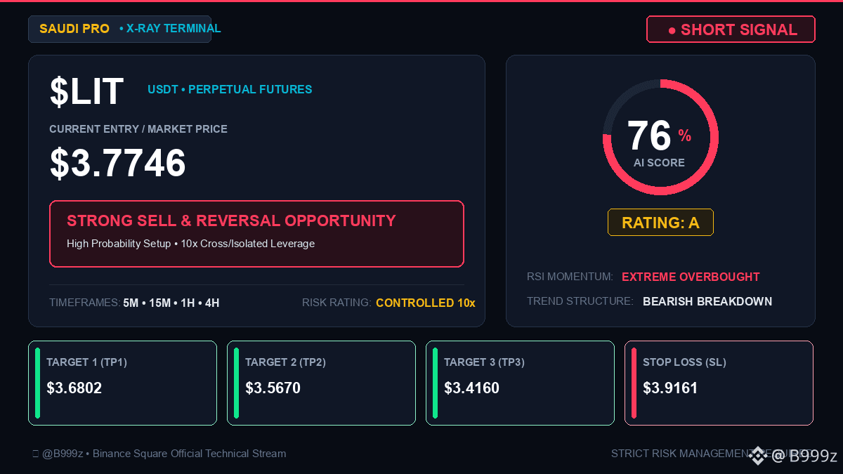Open the Target 3 (TP3) card
The image size is (843, 474).
click(x=520, y=383)
